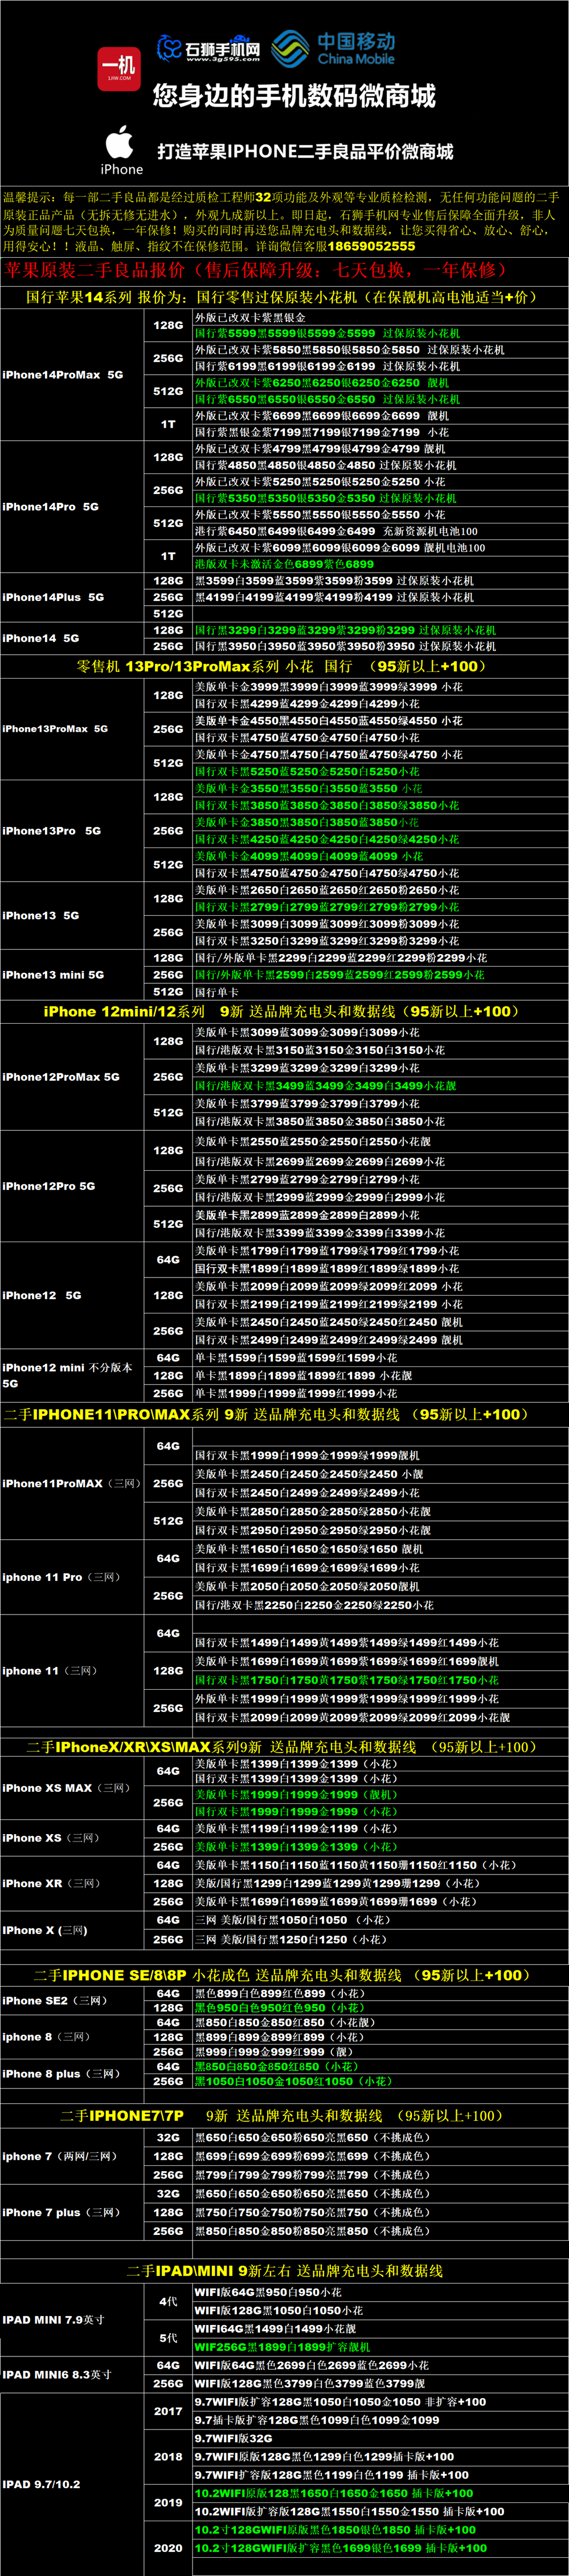Click the 5代 cell in iPad Mini block

[x=167, y=2338]
